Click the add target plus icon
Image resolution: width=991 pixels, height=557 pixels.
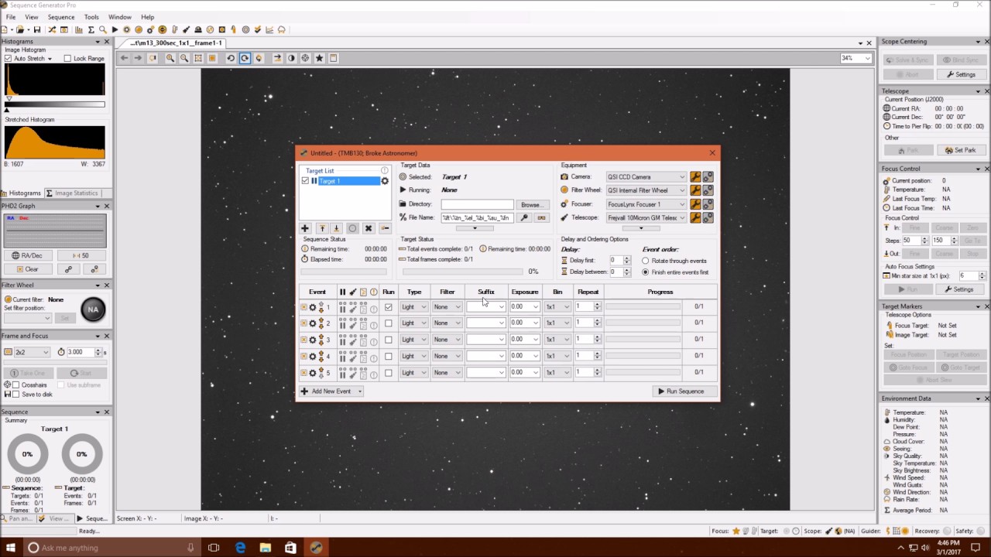[305, 228]
